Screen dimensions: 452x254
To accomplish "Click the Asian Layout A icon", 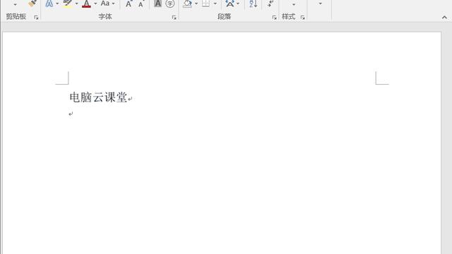I will (230, 4).
